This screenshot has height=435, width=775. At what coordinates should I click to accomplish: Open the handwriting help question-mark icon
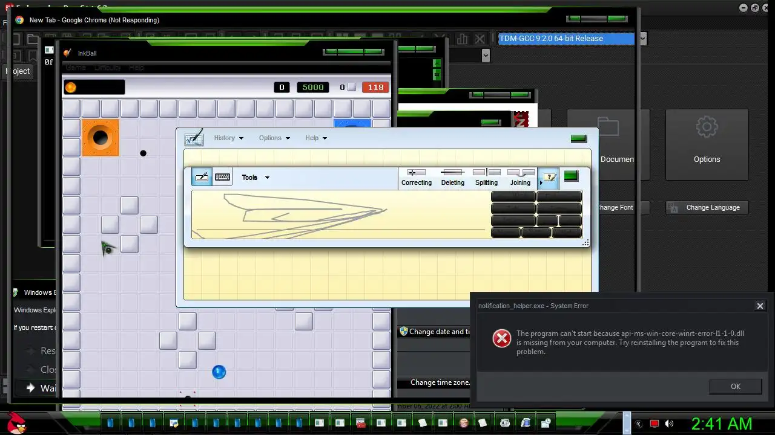pos(550,177)
